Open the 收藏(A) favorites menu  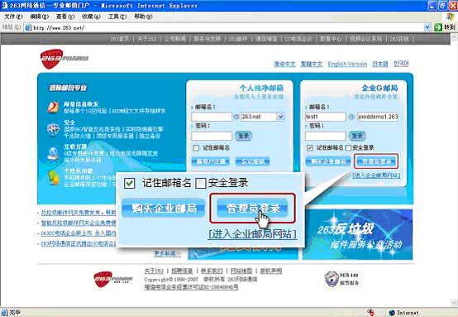(91, 17)
